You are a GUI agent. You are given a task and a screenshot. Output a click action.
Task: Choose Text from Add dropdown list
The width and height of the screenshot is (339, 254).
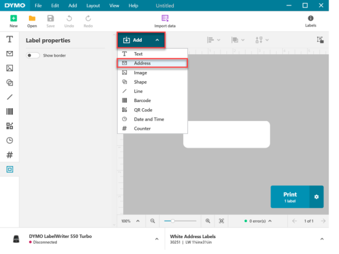click(152, 54)
